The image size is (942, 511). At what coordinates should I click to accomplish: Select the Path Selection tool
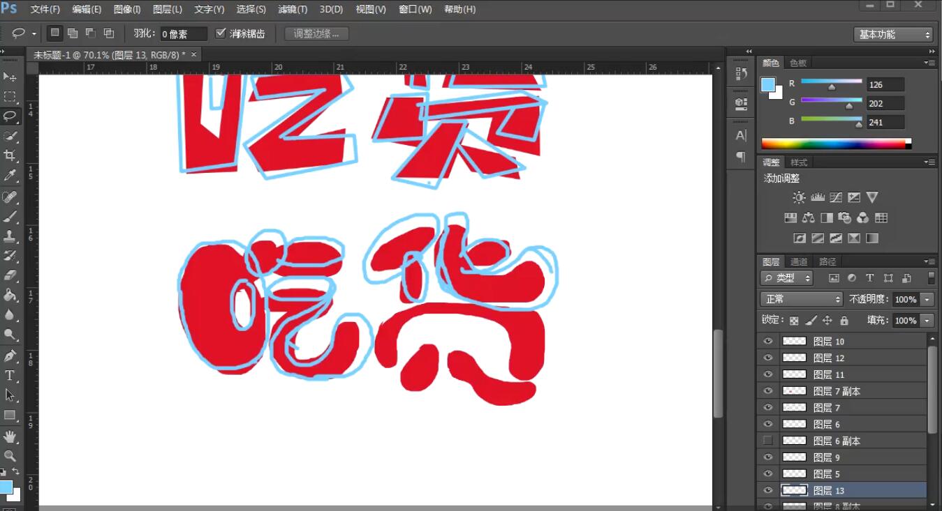point(10,395)
